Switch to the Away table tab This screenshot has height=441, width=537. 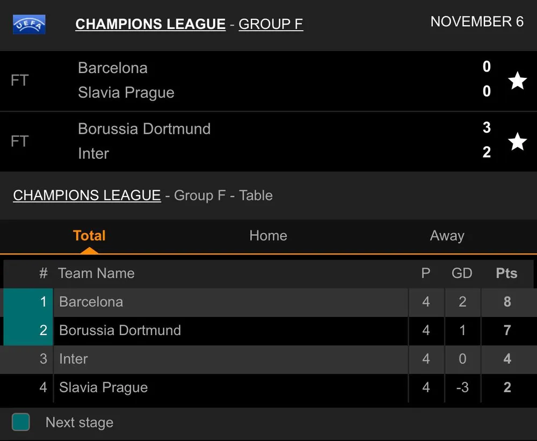[447, 236]
